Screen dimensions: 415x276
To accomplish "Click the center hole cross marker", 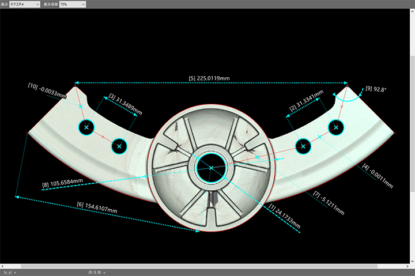I will [212, 167].
